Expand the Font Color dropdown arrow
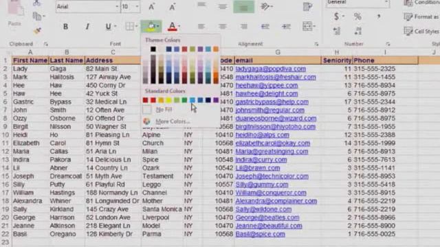 point(179,27)
